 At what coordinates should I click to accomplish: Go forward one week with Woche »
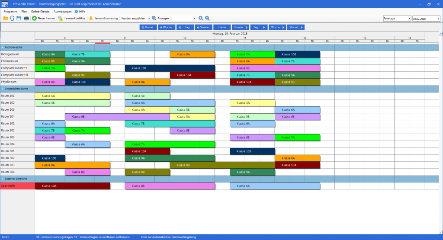(x=277, y=27)
